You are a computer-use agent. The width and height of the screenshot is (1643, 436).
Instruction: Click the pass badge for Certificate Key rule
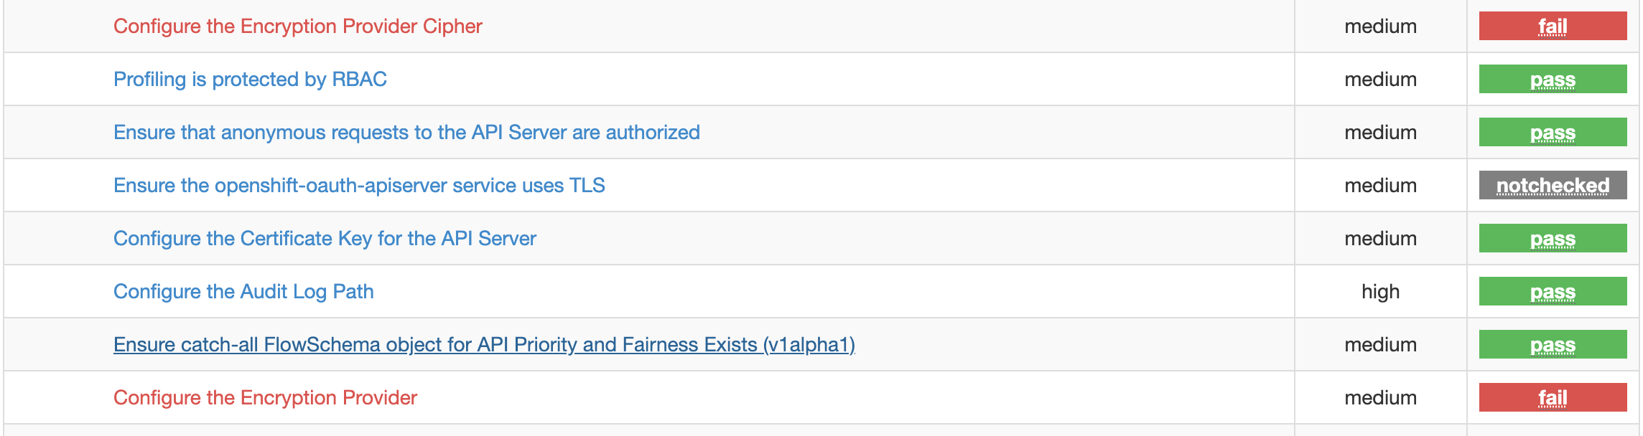click(x=1552, y=237)
